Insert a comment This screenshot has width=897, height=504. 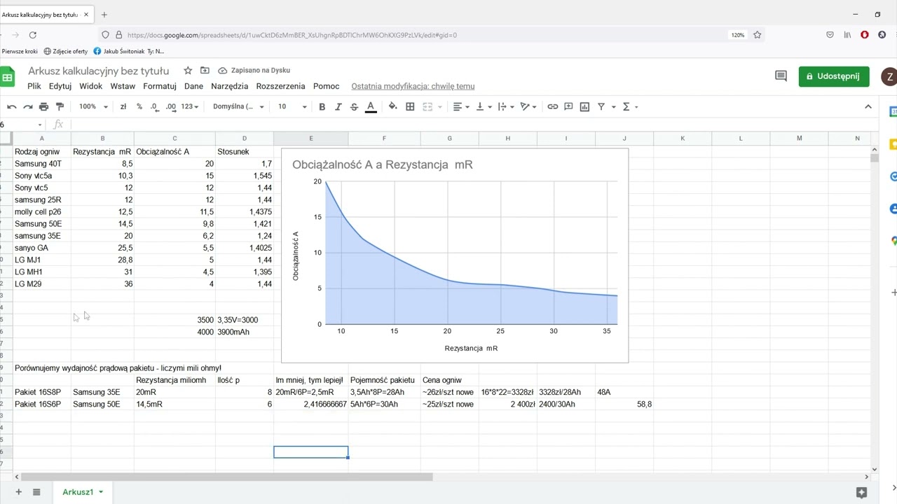[x=568, y=106]
